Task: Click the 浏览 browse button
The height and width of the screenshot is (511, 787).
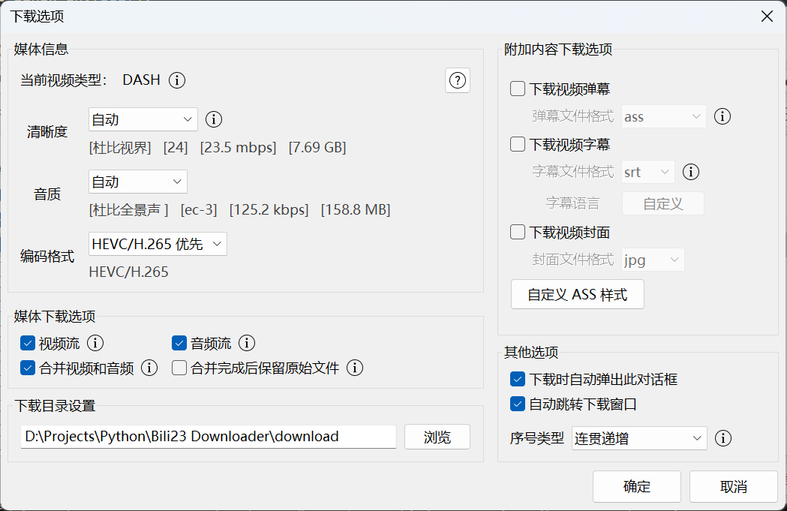Action: [437, 437]
